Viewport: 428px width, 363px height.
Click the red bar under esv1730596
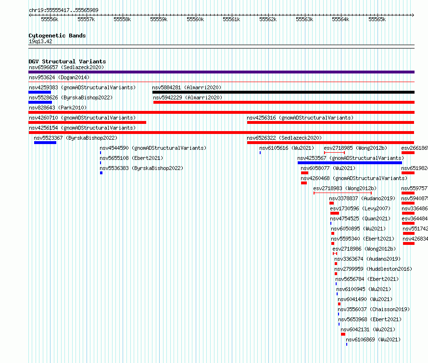tap(335, 213)
